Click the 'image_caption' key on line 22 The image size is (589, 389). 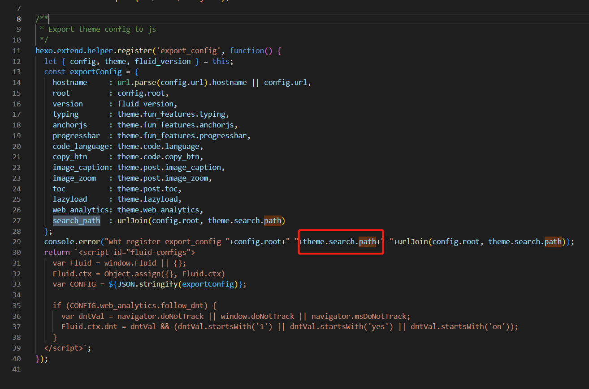tap(81, 167)
